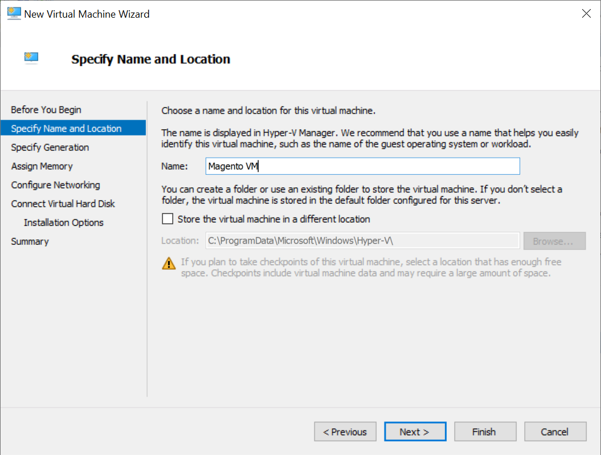Close the New Virtual Machine Wizard window
601x455 pixels.
point(586,14)
